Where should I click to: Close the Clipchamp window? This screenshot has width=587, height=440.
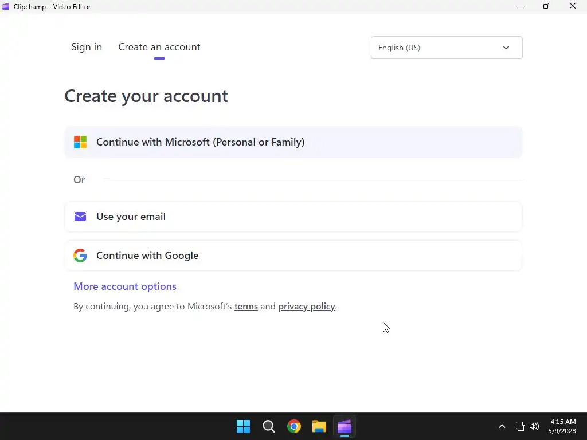573,6
